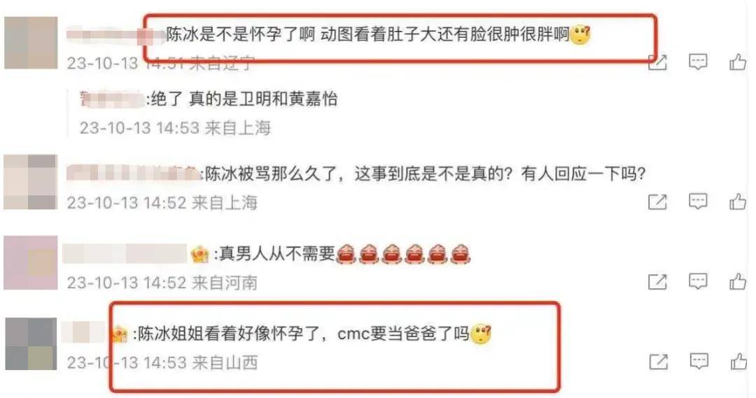756x398 pixels.
Task: Open reply for 陈冰被骂那么久了 comment
Action: pos(698,202)
